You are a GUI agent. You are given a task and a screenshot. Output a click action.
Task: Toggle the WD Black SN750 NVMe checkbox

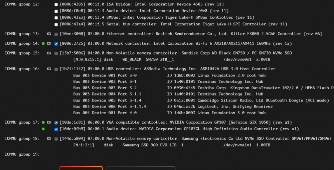pyautogui.click(x=56, y=53)
